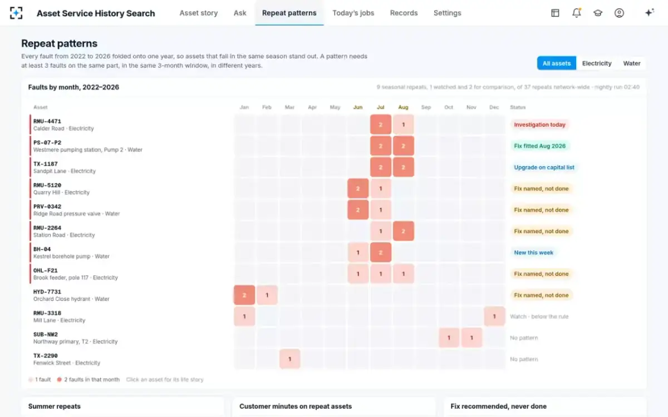Click New this week badge
Image resolution: width=668 pixels, height=417 pixels.
(533, 252)
